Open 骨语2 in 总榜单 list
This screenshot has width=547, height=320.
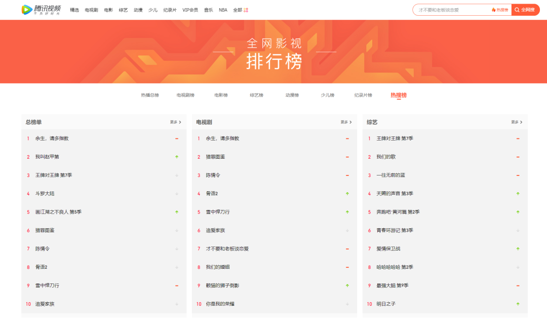click(41, 267)
